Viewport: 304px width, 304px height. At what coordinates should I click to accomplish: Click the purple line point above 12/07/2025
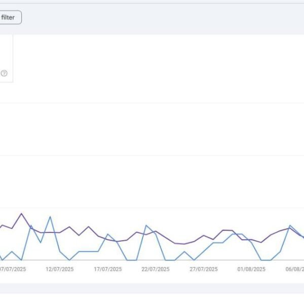click(60, 233)
